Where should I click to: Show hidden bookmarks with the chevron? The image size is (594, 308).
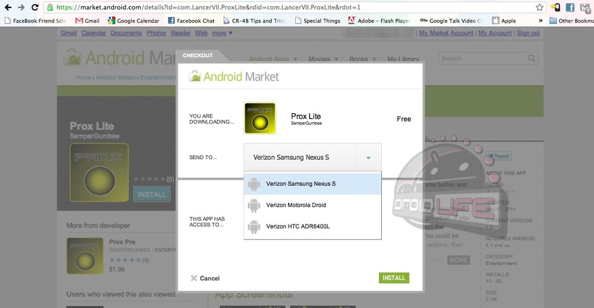point(540,21)
